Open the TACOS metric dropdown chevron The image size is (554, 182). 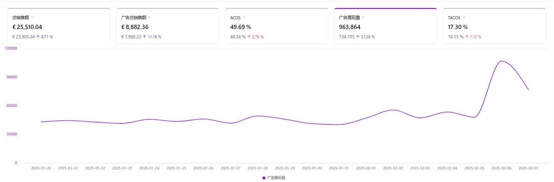coord(464,18)
